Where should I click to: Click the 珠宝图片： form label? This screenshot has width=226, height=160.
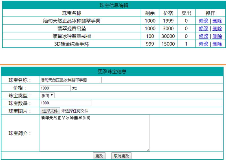tap(20, 111)
